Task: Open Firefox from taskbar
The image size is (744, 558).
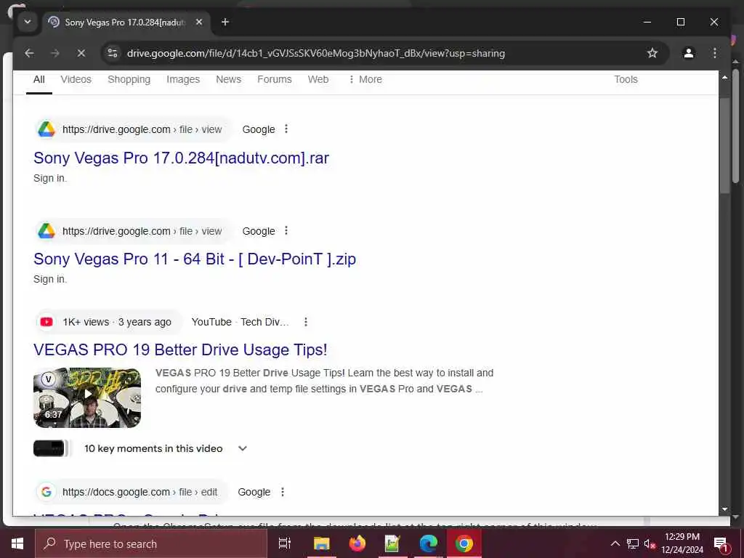Action: click(357, 543)
